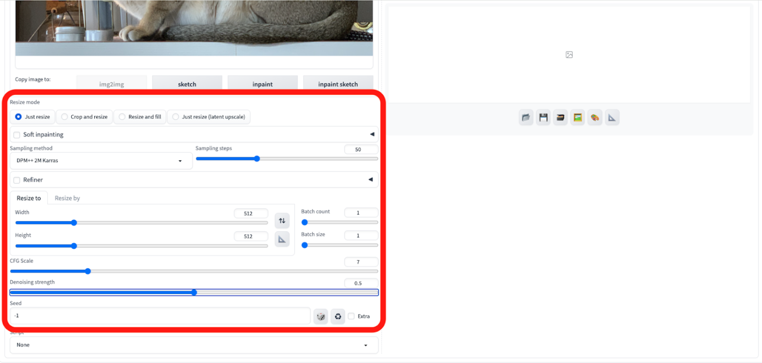The width and height of the screenshot is (762, 363).
Task: Expand the Soft inpainting section arrow
Action: 371,134
